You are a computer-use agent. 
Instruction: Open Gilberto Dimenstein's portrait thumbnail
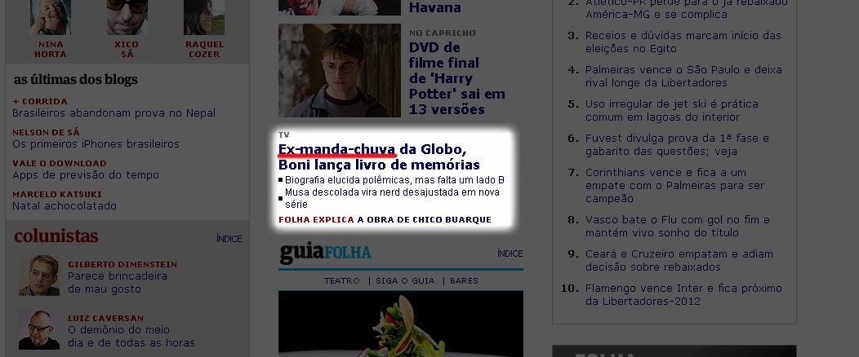tap(39, 275)
